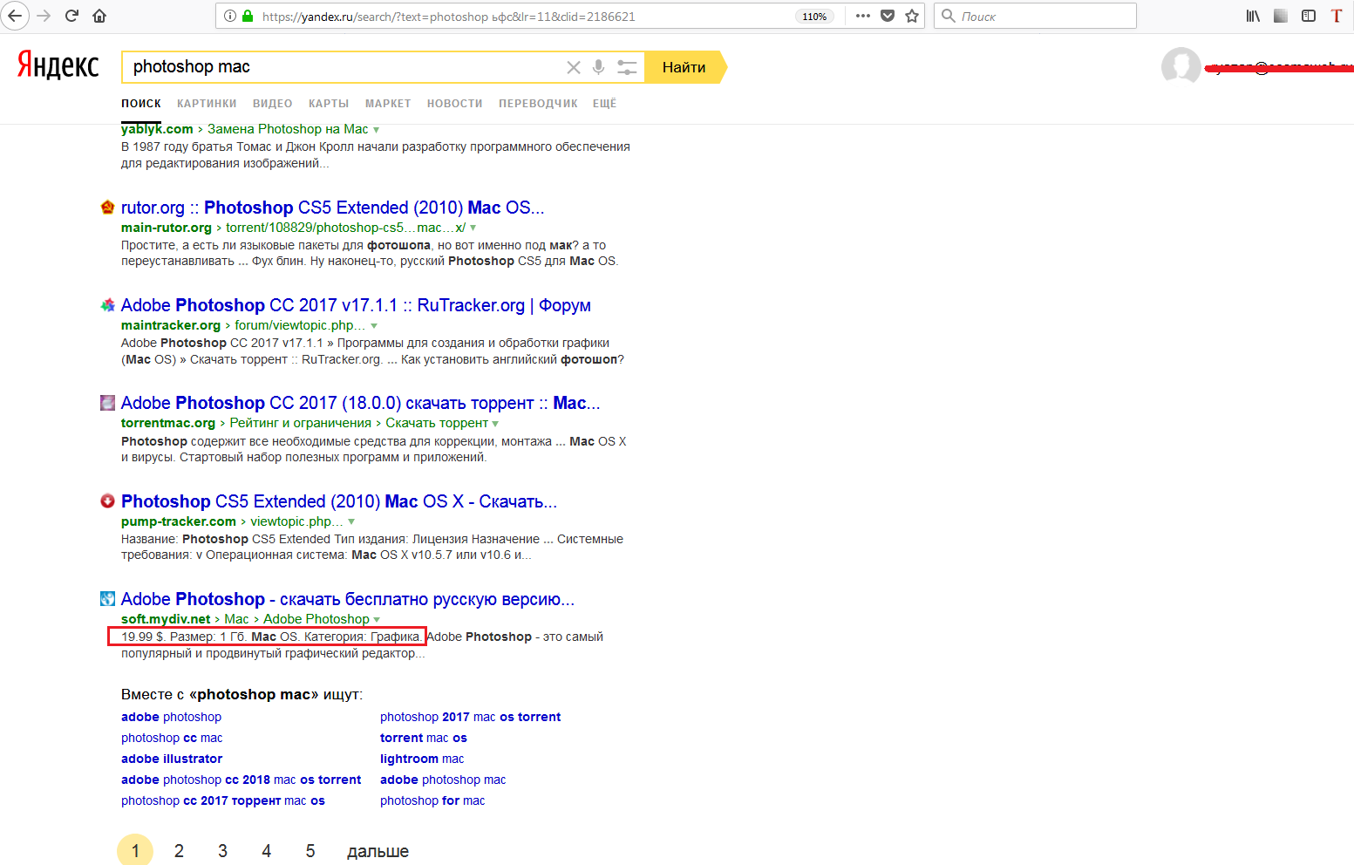Screen dimensions: 1354x865
Task: Open the Library icon in toolbar
Action: point(1253,16)
